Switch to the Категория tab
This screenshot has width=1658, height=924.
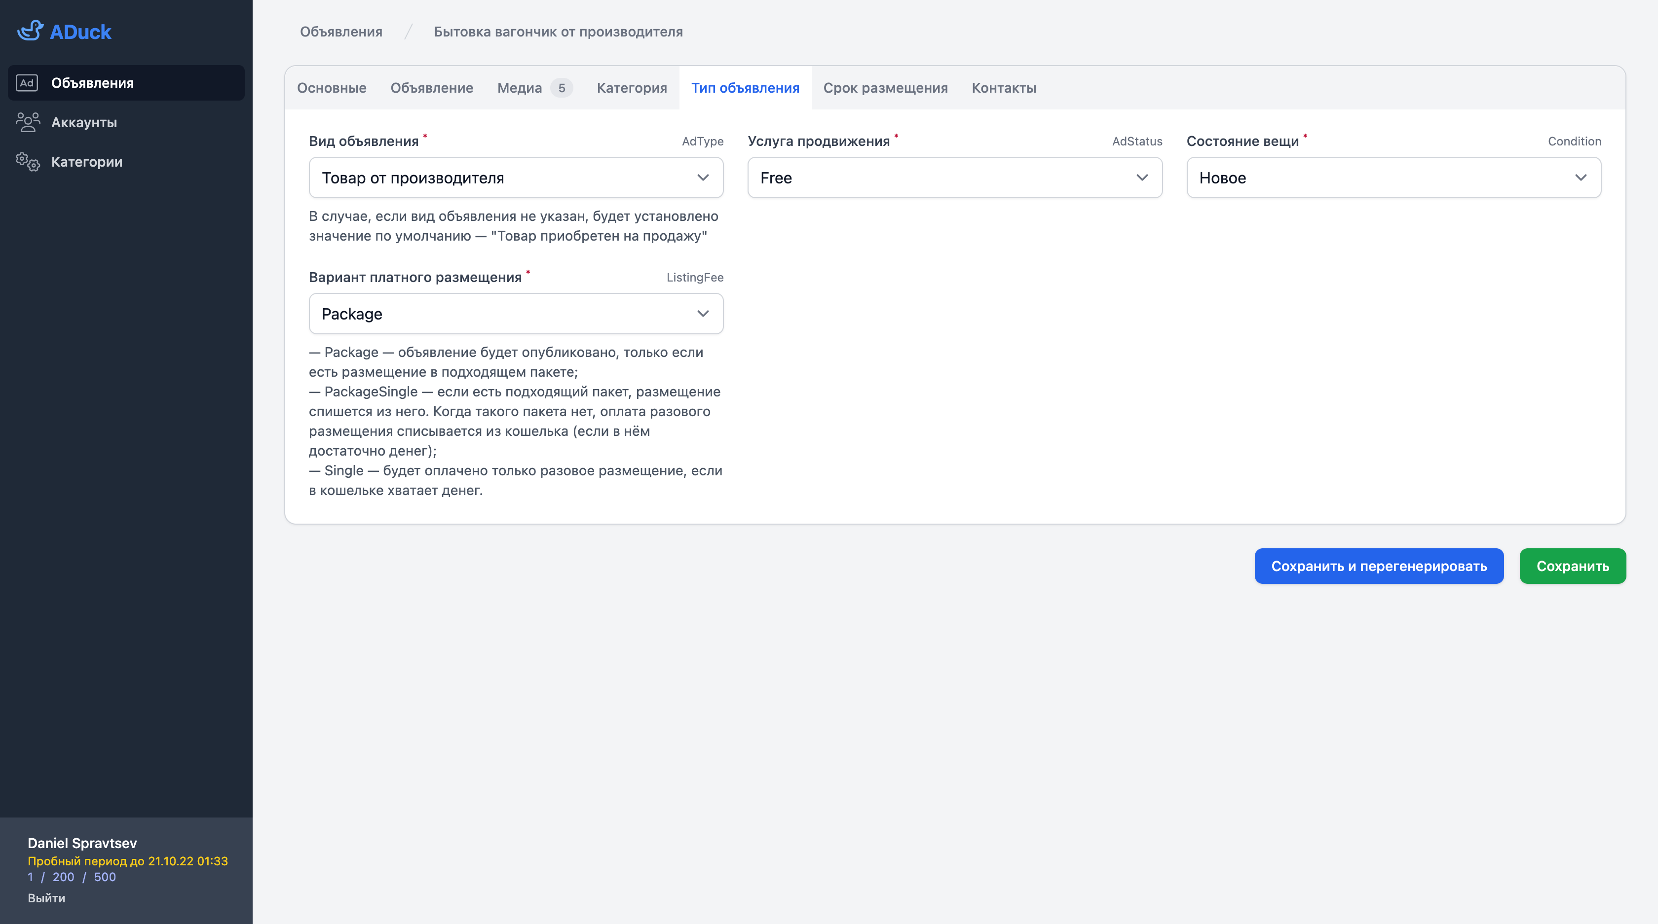(x=632, y=88)
